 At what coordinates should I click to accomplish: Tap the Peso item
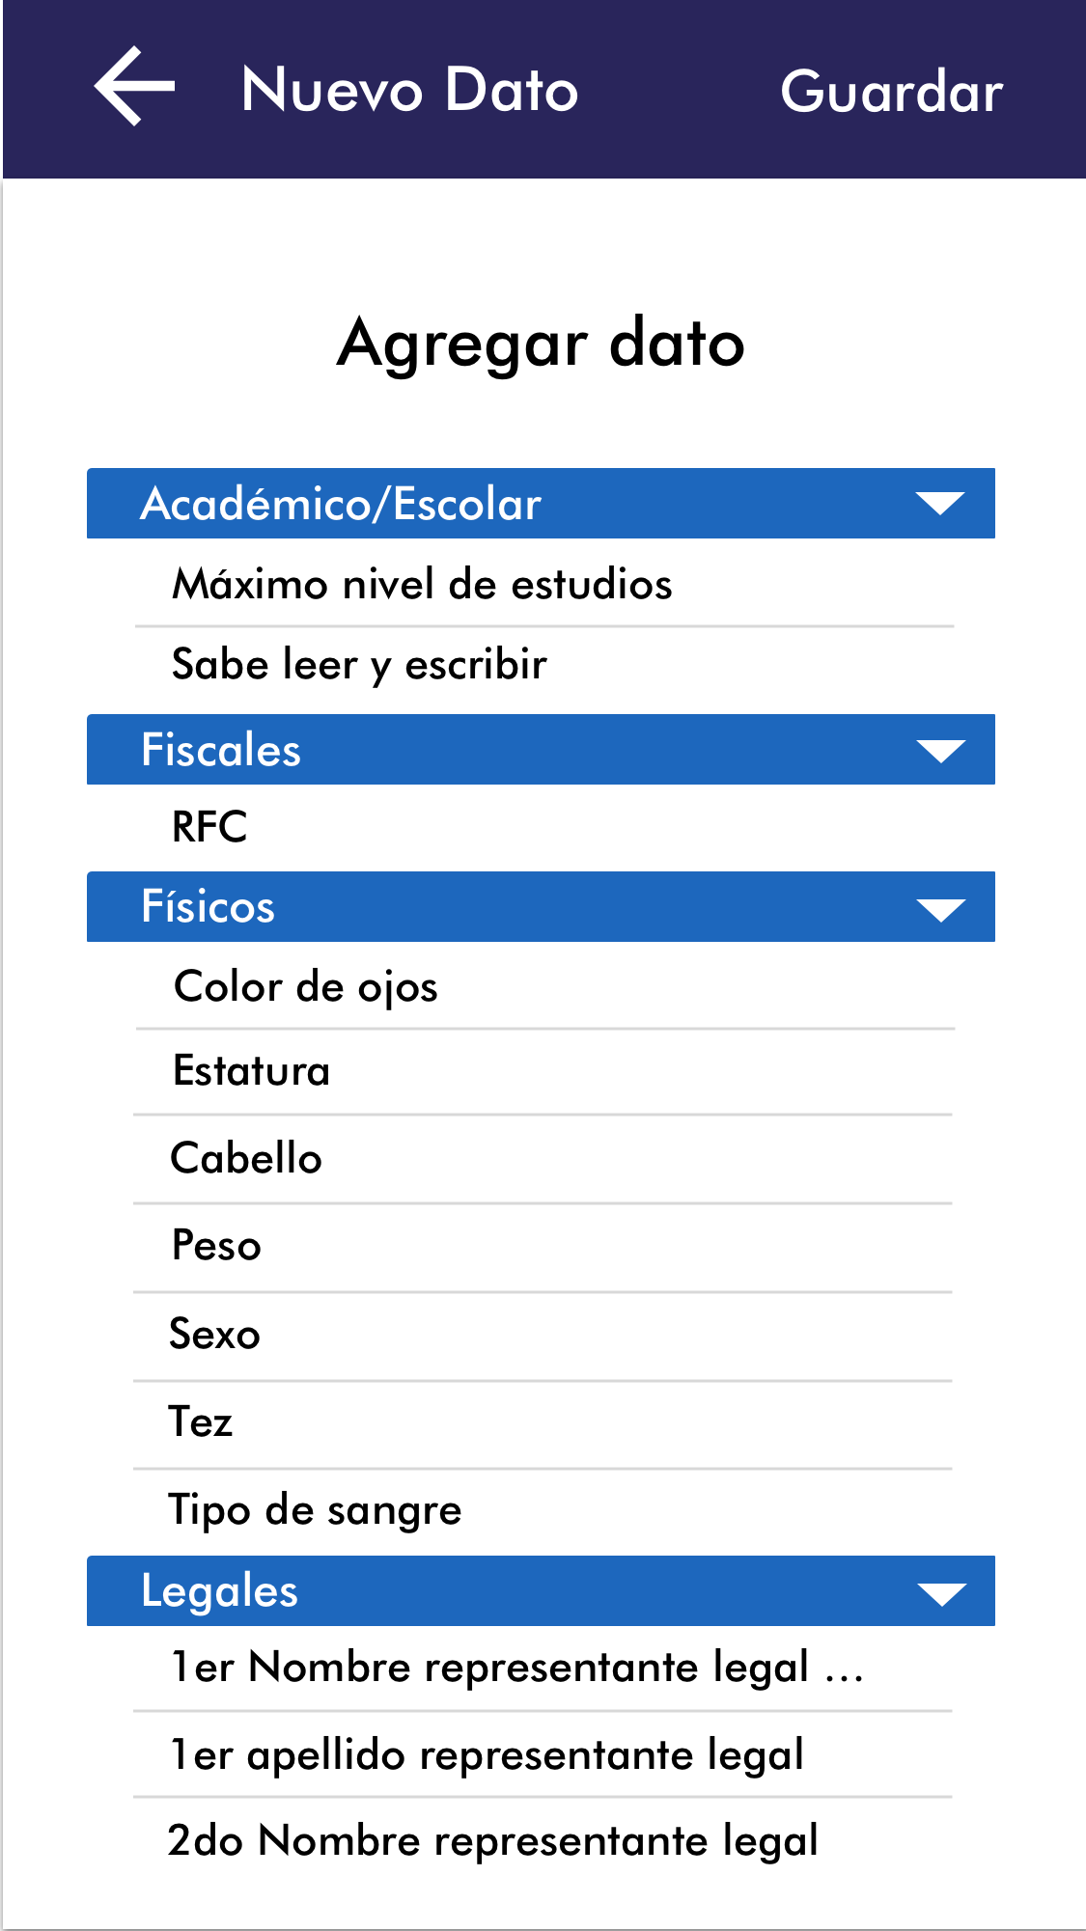216,1246
